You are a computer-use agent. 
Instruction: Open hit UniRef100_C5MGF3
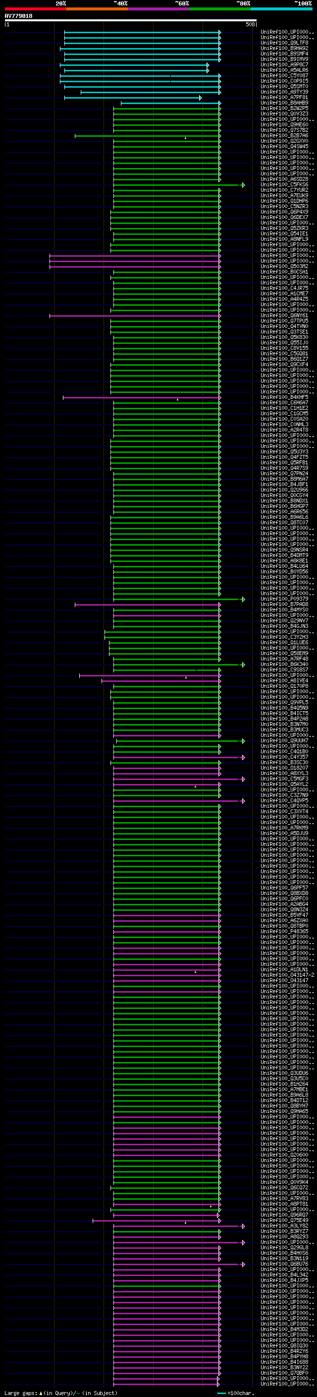(284, 780)
